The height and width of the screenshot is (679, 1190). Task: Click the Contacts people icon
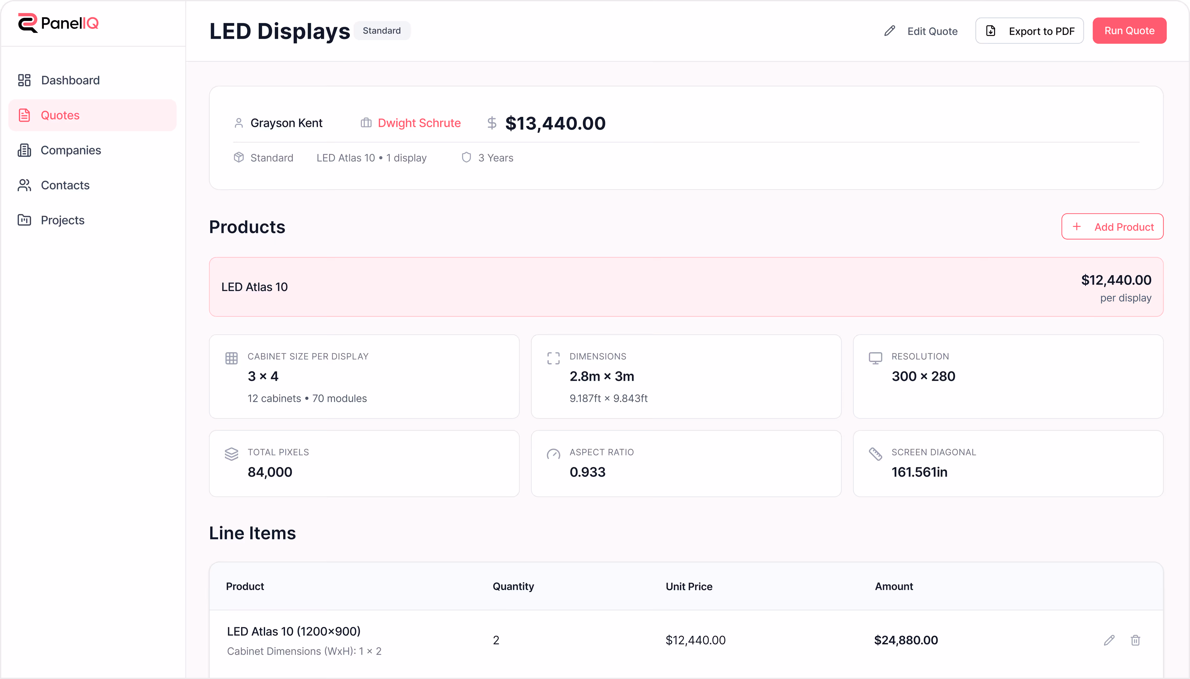[24, 185]
